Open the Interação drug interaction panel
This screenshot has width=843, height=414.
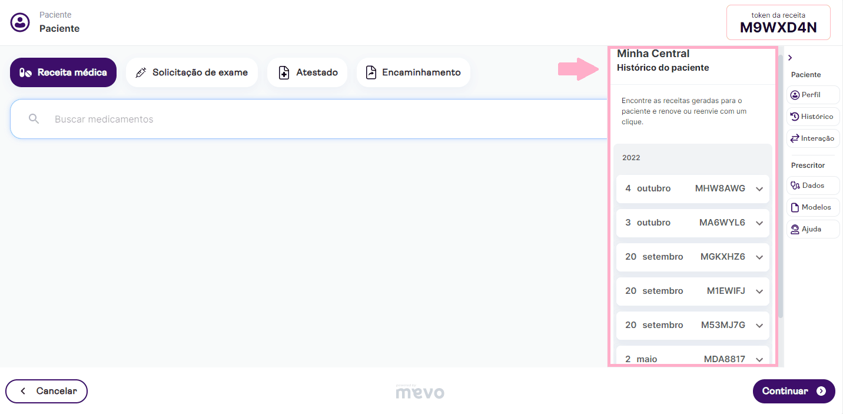pos(812,138)
